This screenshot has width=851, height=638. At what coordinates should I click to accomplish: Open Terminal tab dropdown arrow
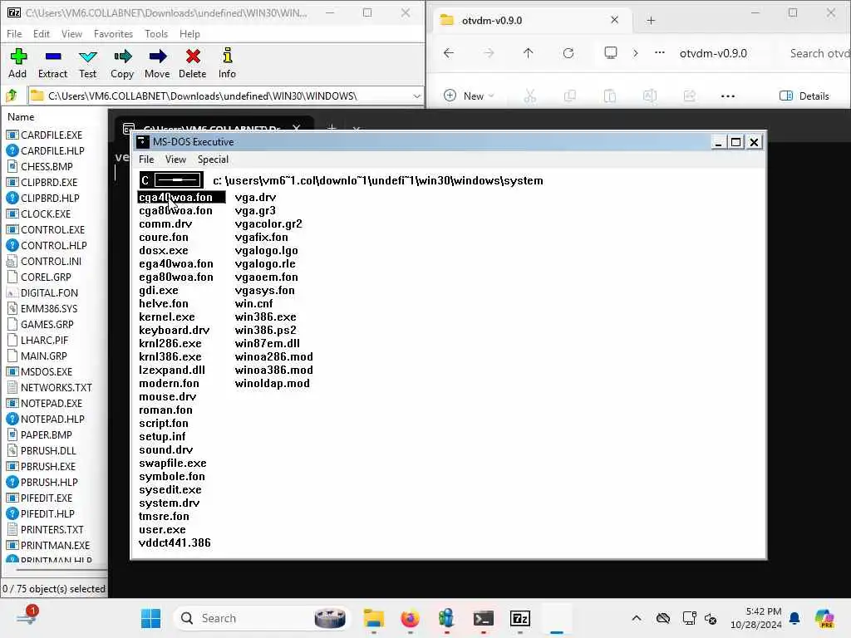pyautogui.click(x=356, y=129)
